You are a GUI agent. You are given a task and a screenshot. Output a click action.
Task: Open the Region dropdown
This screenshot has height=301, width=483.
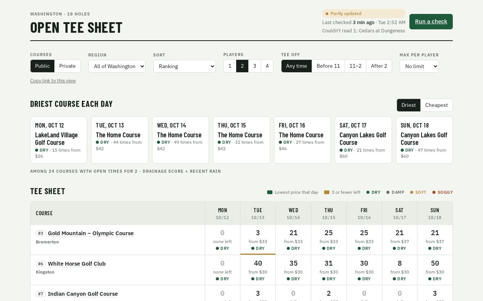(117, 66)
